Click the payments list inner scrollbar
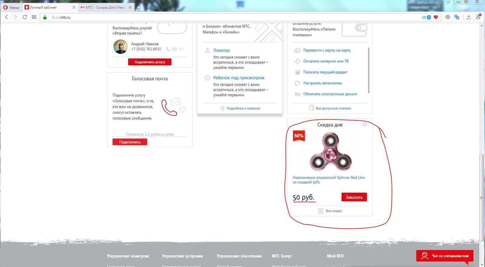The height and width of the screenshot is (267, 485). click(369, 70)
